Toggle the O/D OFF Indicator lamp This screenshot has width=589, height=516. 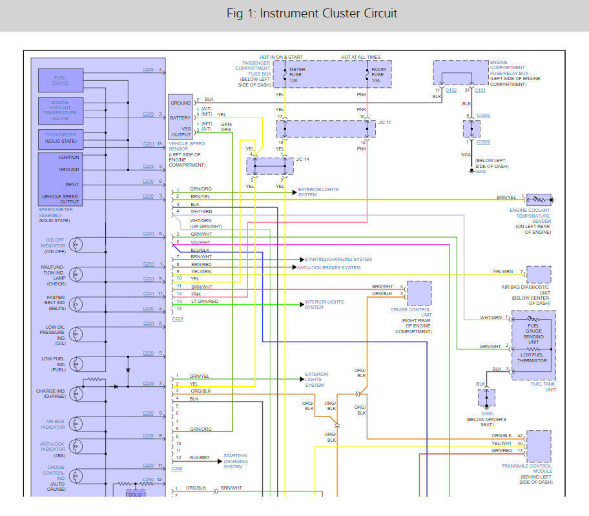point(77,244)
